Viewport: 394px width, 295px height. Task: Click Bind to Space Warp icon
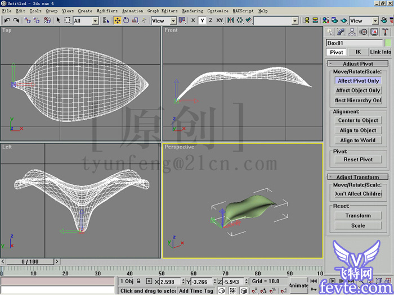pos(47,20)
